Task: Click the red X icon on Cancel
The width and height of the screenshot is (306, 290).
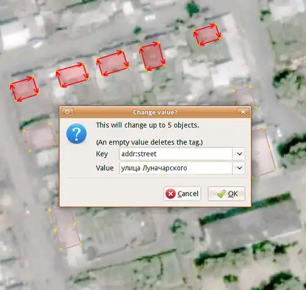Action: tap(171, 194)
